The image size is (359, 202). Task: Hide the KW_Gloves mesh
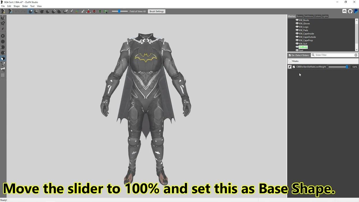click(297, 24)
